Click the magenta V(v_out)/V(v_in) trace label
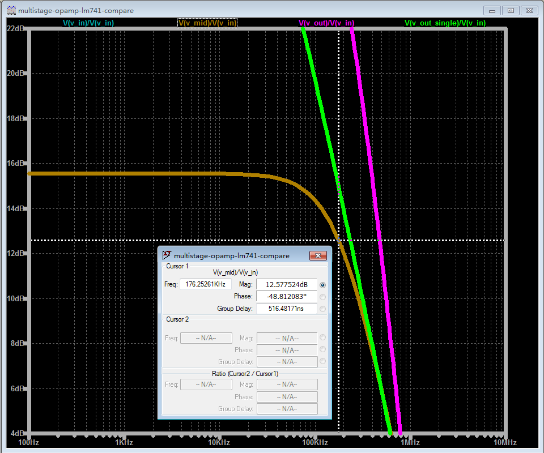 click(326, 23)
